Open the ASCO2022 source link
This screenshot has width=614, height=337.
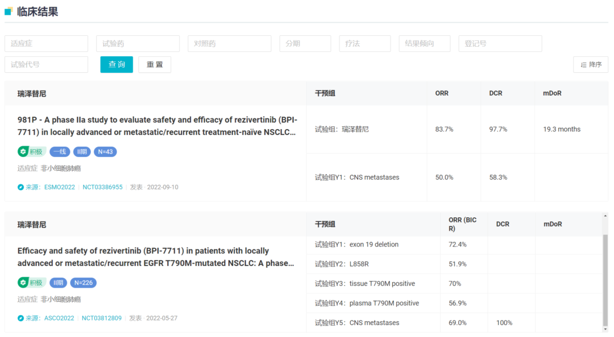pos(59,318)
